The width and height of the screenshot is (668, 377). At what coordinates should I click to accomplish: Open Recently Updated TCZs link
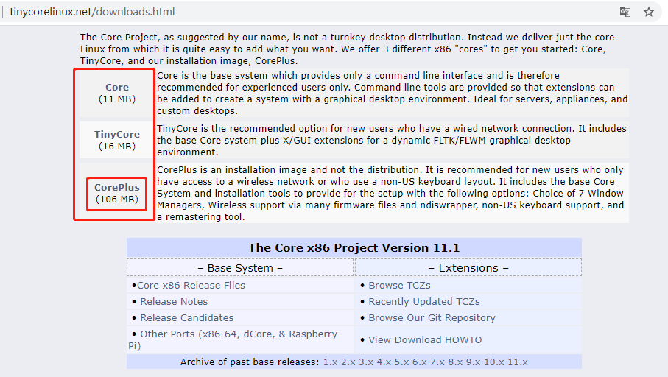coord(424,302)
